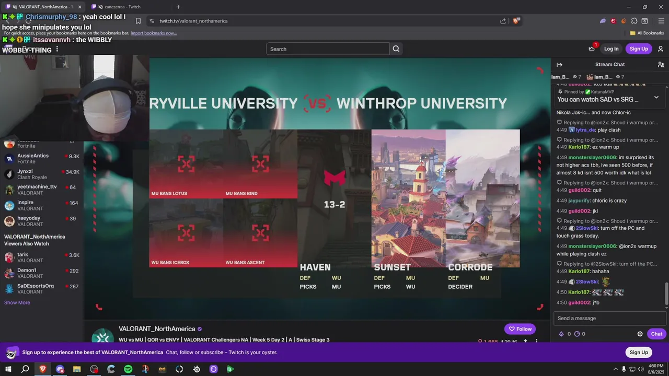This screenshot has height=376, width=669.
Task: Focus the Send a message chat box
Action: coord(610,318)
